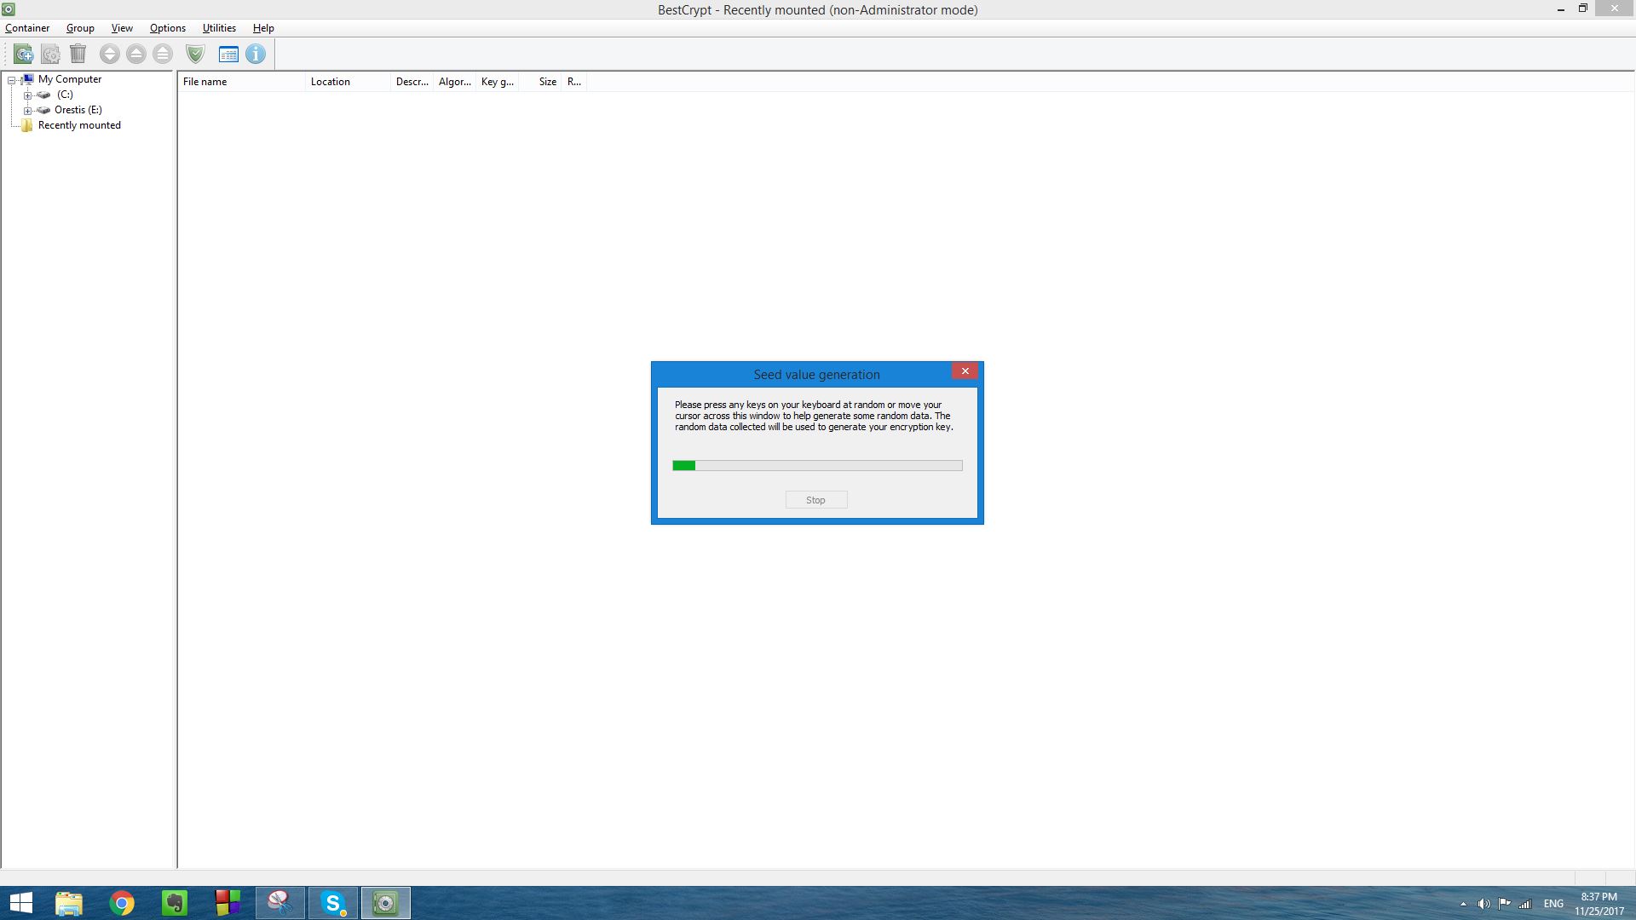Click the Action Center flag icon

click(x=1504, y=904)
